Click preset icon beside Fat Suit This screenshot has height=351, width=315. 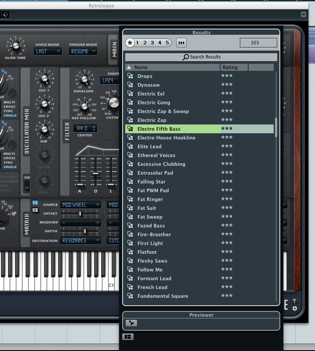[x=130, y=208]
